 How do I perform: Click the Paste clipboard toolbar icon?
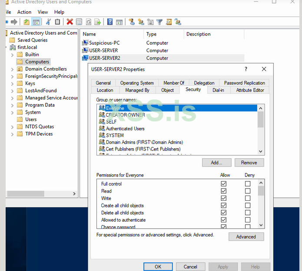pos(57,22)
